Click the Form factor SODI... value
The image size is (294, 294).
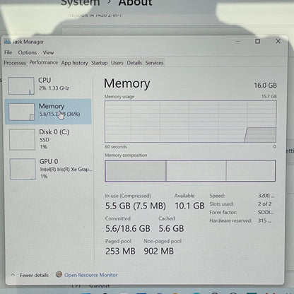(266, 212)
